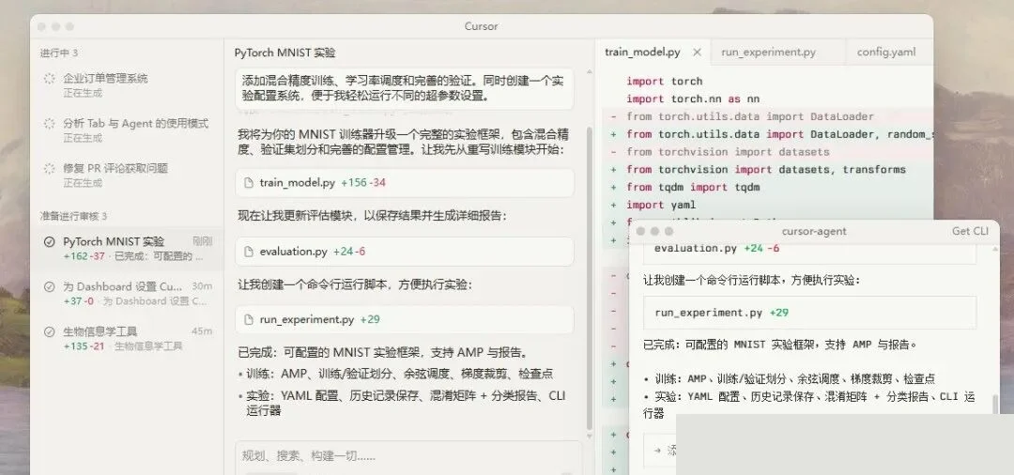Click Get CLI in cursor-agent window

(970, 231)
